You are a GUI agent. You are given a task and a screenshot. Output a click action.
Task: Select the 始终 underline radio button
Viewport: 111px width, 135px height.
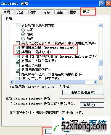tap(23, 34)
